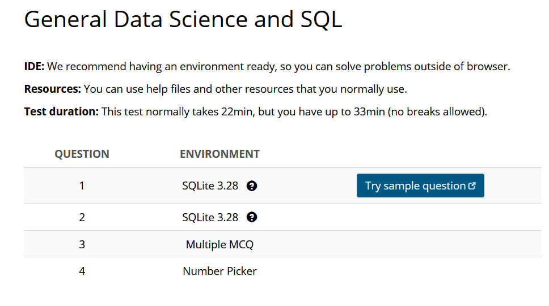Click the SQLite 3.28 text in question 1's row
The width and height of the screenshot is (549, 306).
pyautogui.click(x=210, y=186)
